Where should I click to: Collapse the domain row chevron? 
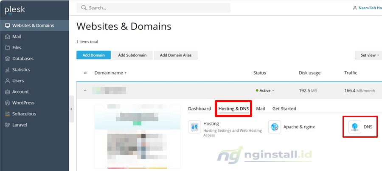pos(85,91)
